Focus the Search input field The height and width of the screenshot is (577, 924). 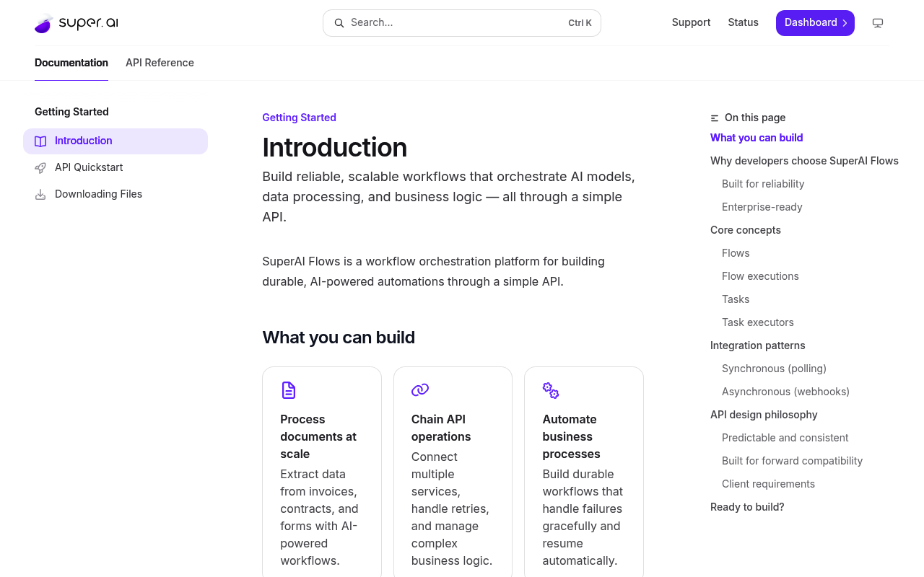coord(462,23)
